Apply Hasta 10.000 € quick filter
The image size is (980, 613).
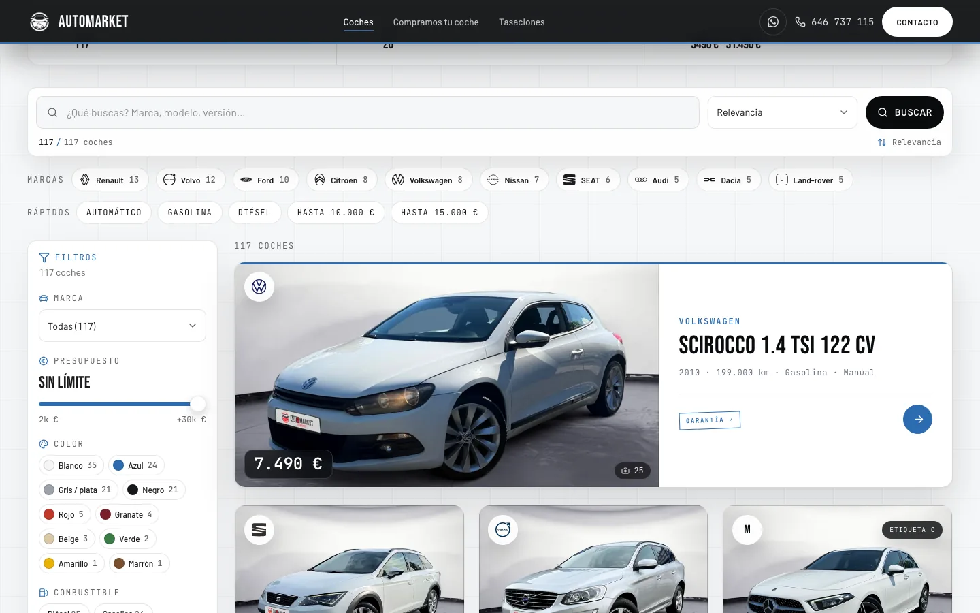[x=336, y=213]
